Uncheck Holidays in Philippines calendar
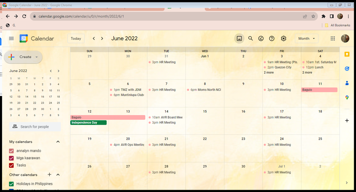 tap(11, 184)
